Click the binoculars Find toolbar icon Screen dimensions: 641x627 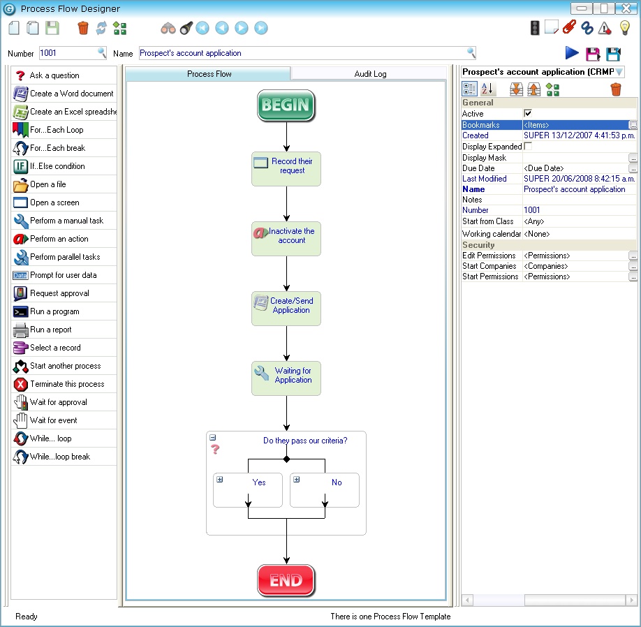(168, 28)
